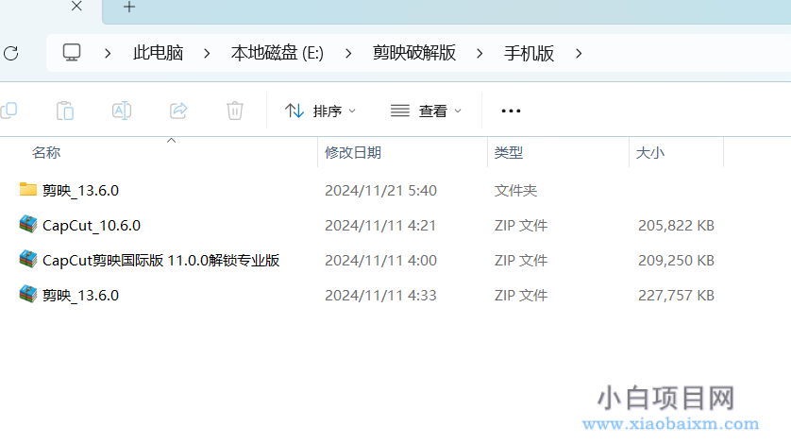
Task: Select the CapCut_10.6.0 ZIP archive icon
Action: pyautogui.click(x=28, y=224)
